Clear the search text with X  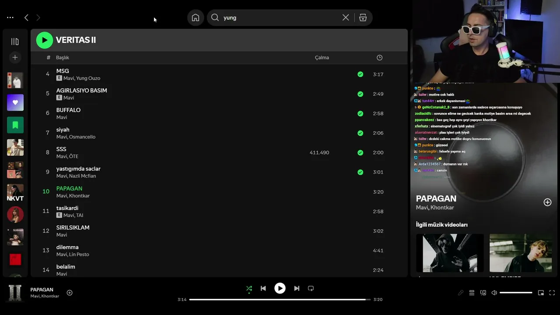point(346,17)
